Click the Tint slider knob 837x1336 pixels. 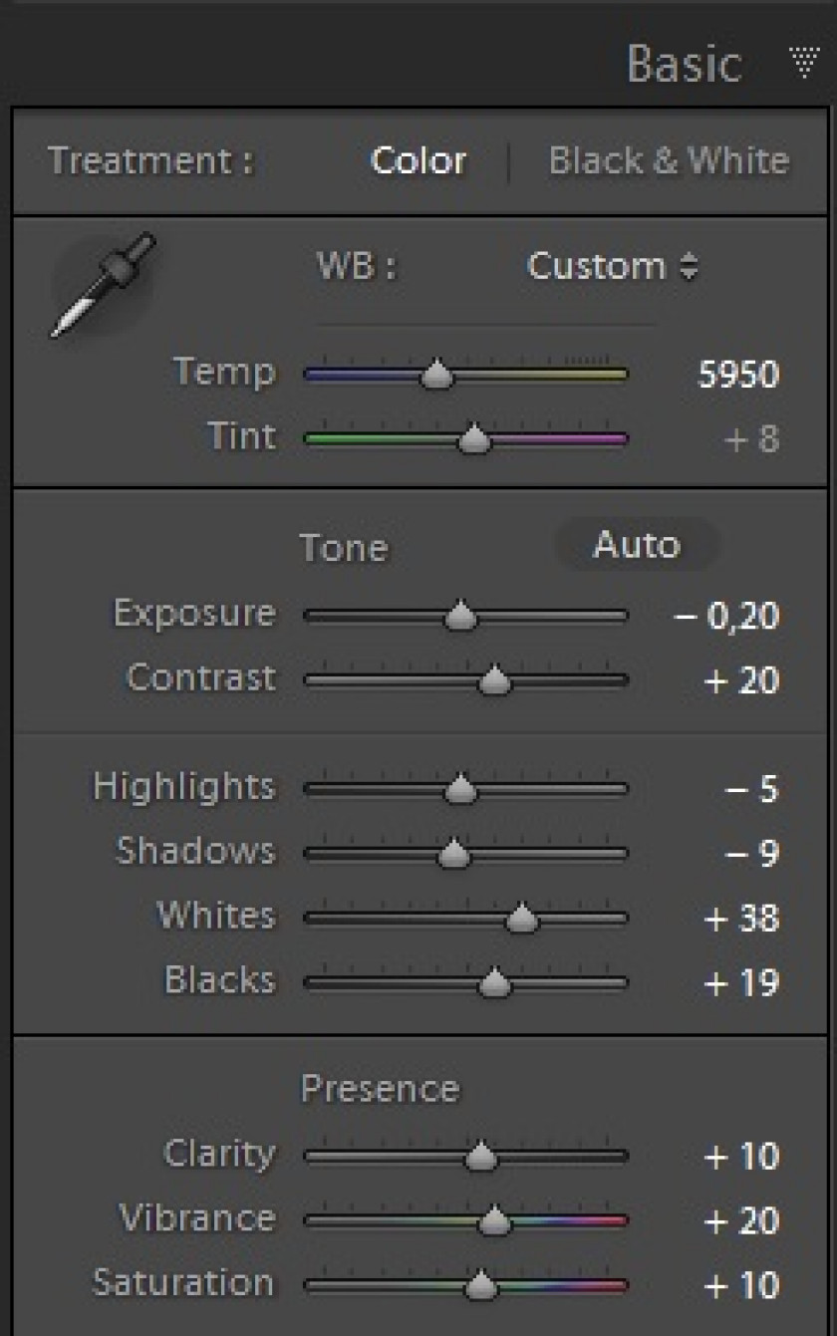474,438
